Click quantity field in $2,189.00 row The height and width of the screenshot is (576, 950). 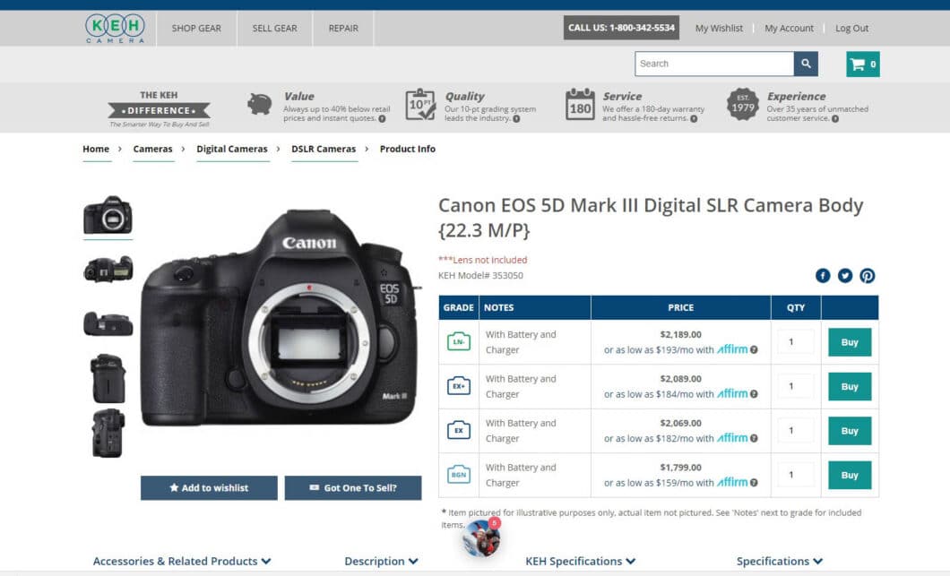click(x=796, y=341)
